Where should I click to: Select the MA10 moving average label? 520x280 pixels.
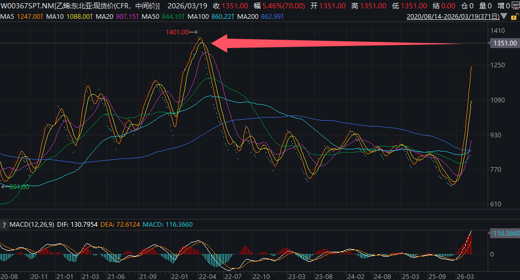click(55, 17)
